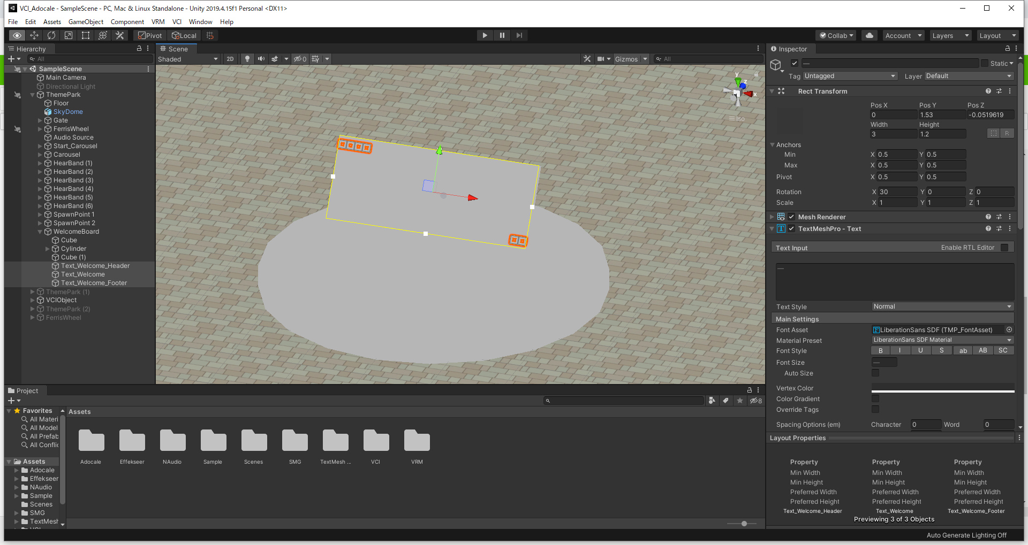
Task: Open the Gizmos dropdown
Action: click(x=631, y=59)
